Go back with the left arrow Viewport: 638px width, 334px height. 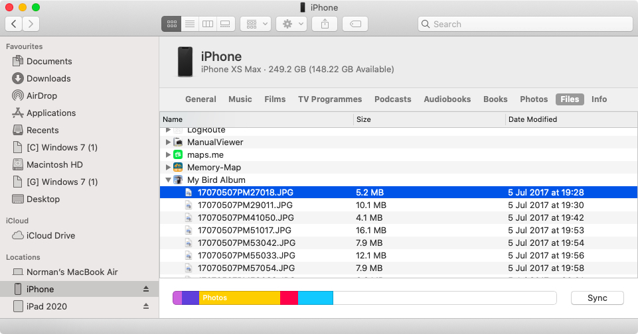[x=14, y=24]
